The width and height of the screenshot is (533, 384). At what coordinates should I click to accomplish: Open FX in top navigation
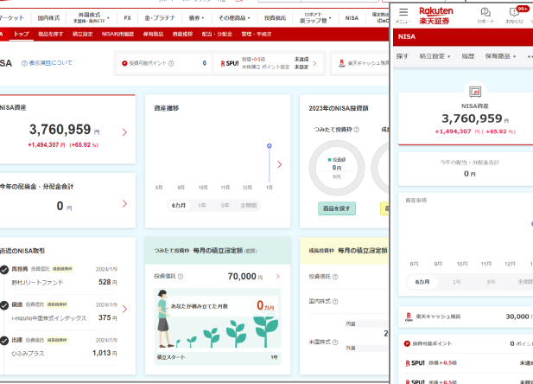(127, 17)
